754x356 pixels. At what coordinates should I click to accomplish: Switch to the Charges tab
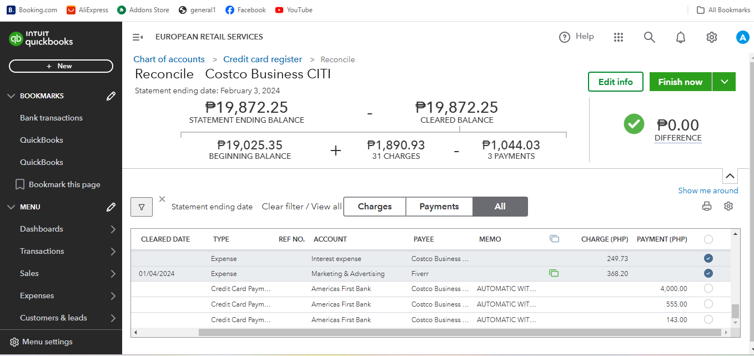coord(375,207)
